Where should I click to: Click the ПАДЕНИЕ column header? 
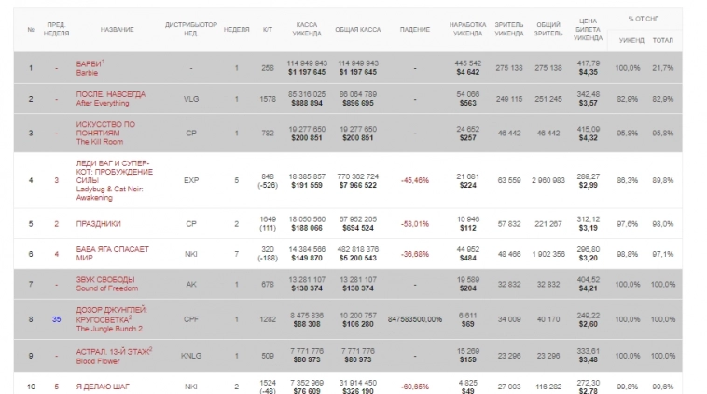point(414,29)
